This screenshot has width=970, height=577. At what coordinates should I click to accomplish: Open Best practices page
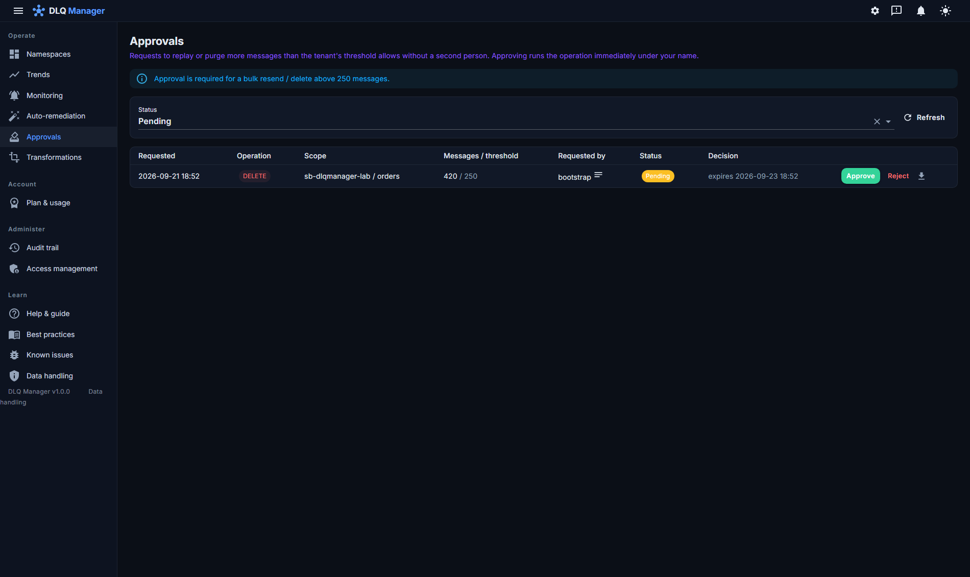coord(59,334)
